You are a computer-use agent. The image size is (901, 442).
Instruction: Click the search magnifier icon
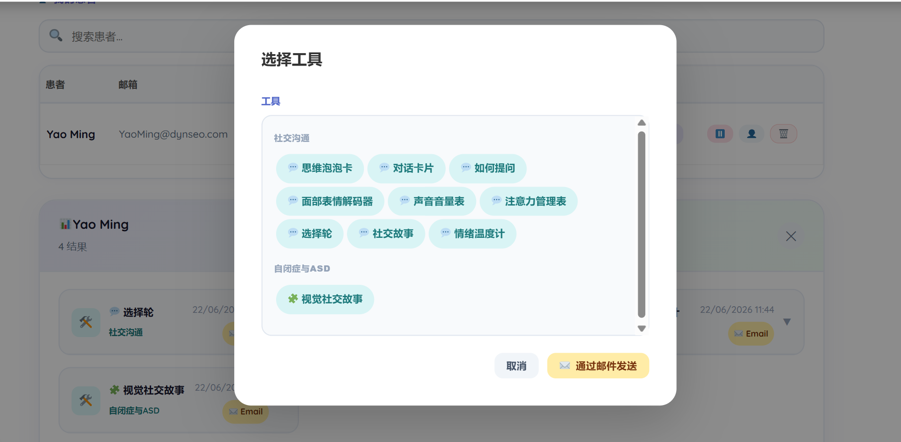coord(56,36)
